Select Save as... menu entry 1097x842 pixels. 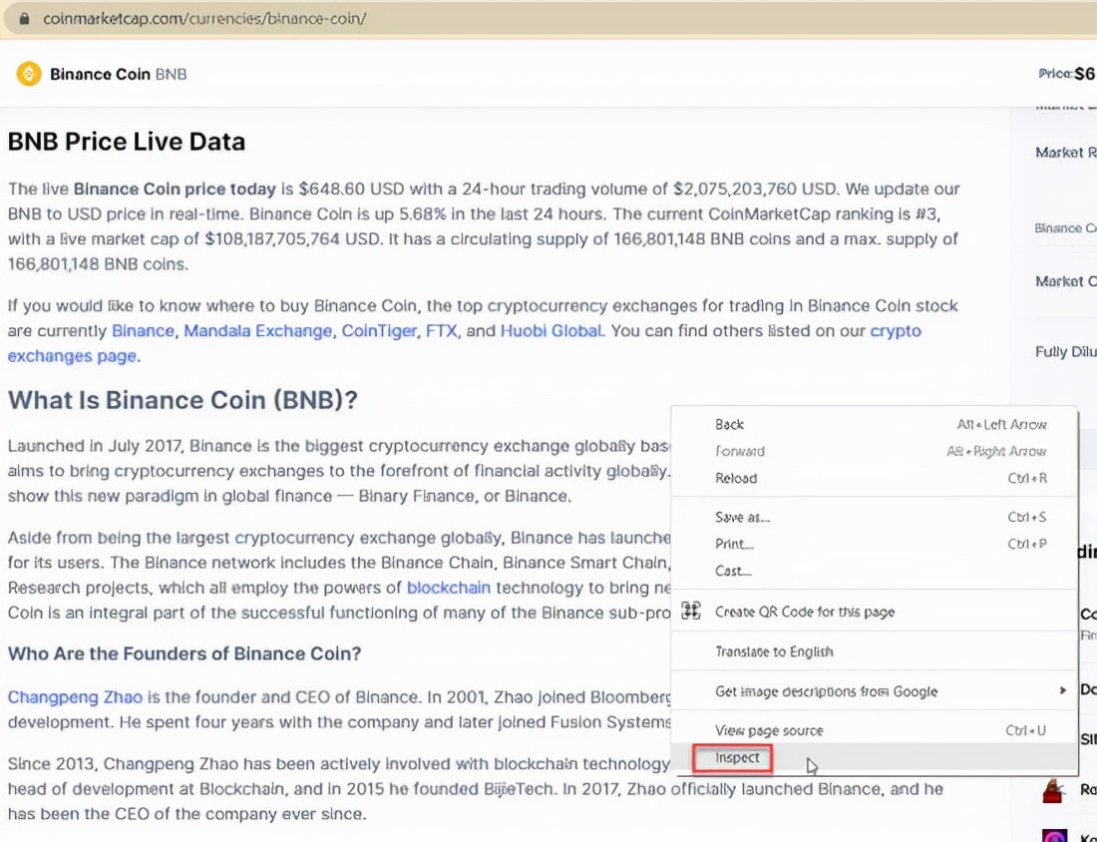coord(874,517)
